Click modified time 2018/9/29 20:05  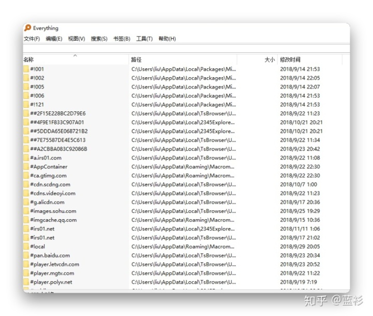pos(300,247)
